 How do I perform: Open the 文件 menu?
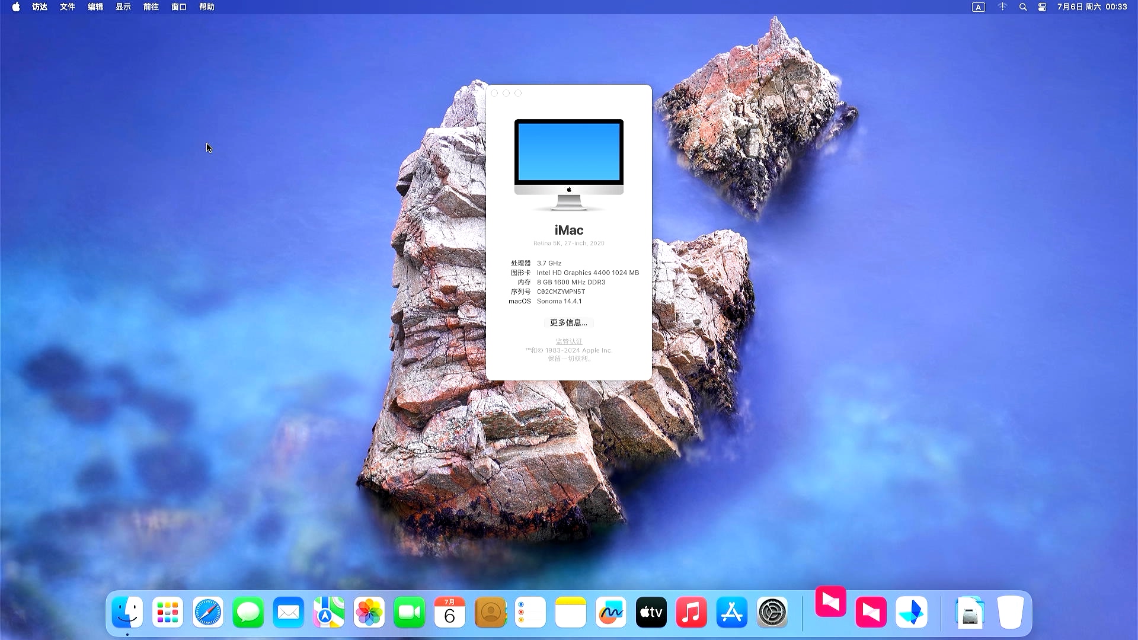pyautogui.click(x=68, y=7)
